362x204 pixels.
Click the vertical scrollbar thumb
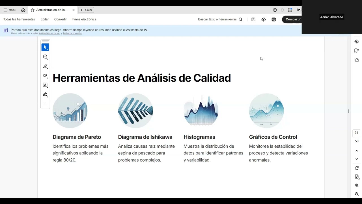[349, 111]
